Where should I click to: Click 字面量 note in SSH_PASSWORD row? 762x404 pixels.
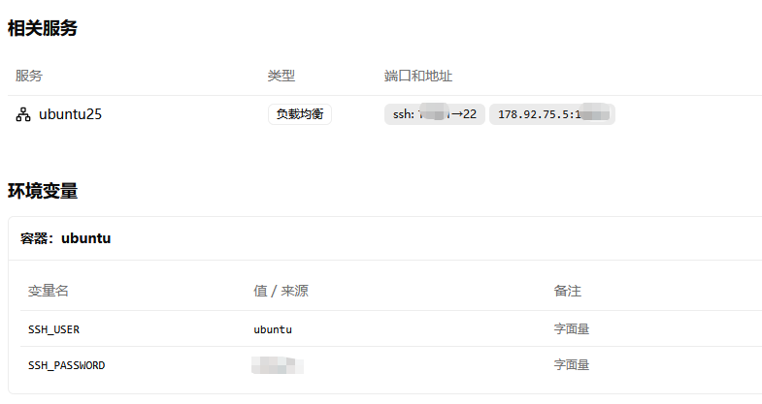click(572, 365)
